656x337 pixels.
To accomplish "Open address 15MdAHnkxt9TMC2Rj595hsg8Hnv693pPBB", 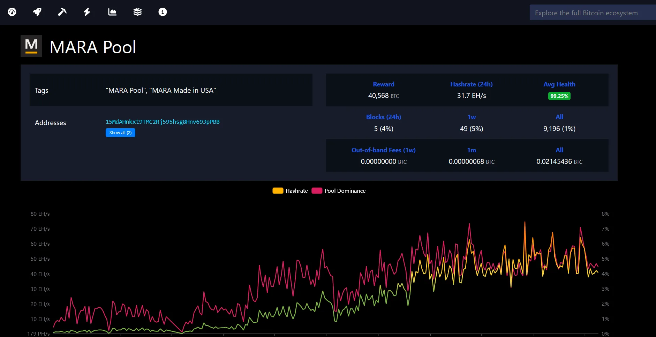I will pyautogui.click(x=163, y=122).
